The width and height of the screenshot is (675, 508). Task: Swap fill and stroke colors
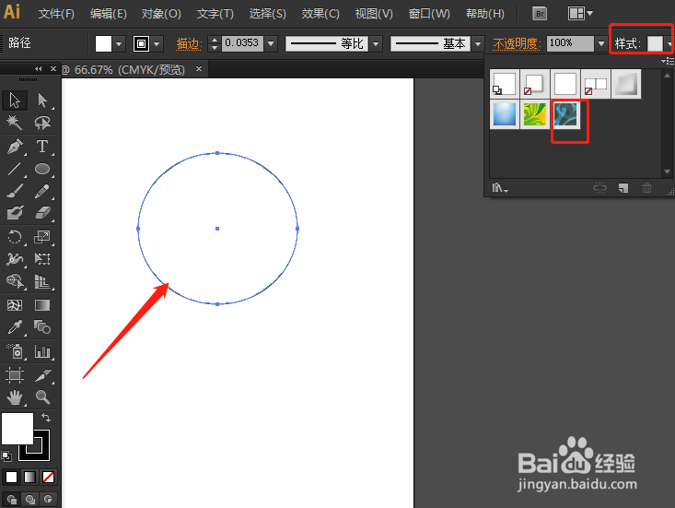click(46, 417)
